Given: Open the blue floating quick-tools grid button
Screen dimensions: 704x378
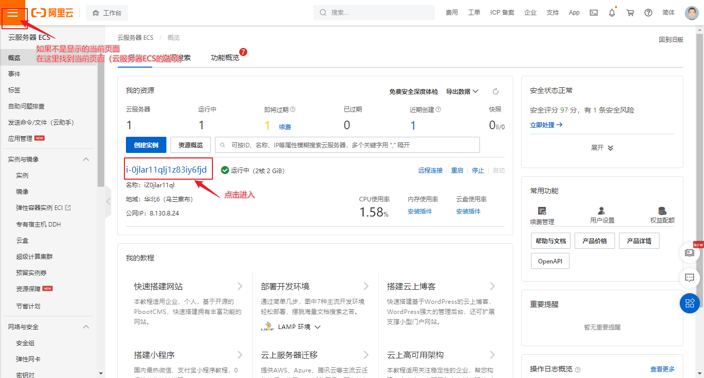Looking at the screenshot, I should [689, 303].
